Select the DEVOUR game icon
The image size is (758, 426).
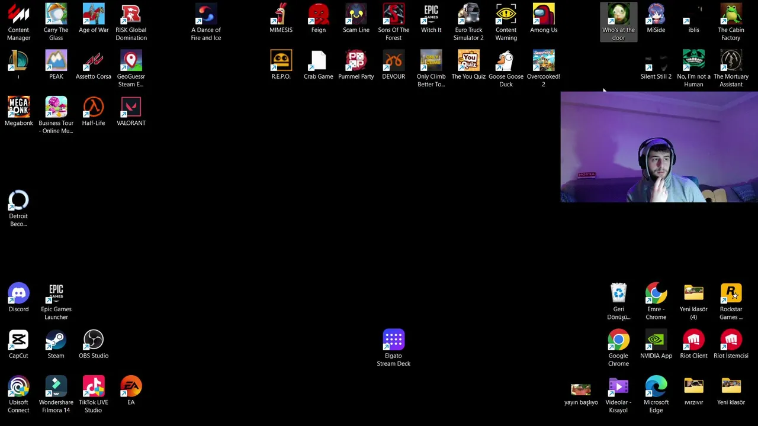point(394,65)
